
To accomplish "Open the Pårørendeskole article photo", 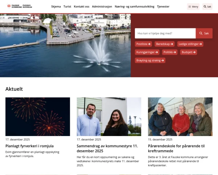I will tap(180, 117).
